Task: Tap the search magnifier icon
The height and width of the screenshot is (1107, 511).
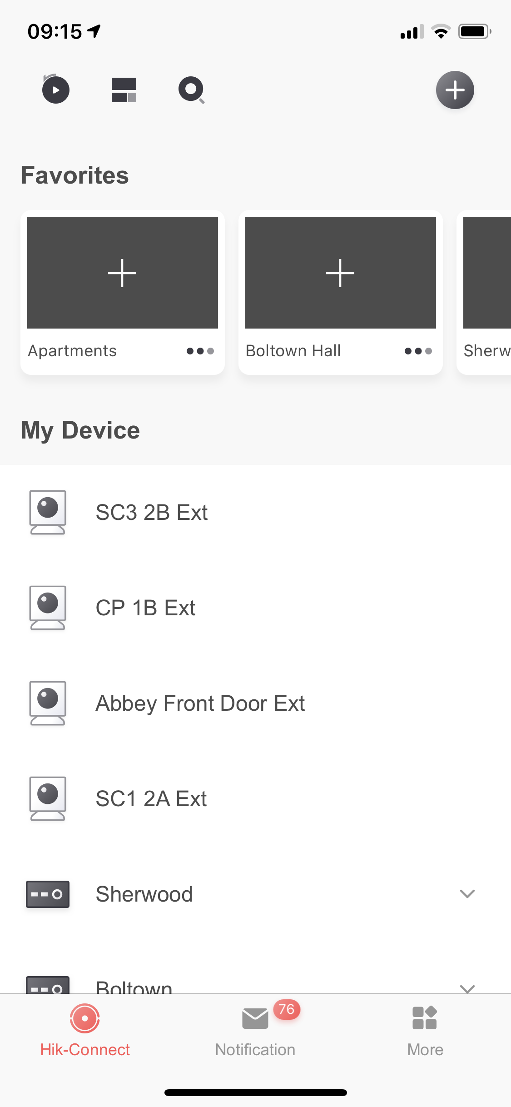Action: (191, 90)
